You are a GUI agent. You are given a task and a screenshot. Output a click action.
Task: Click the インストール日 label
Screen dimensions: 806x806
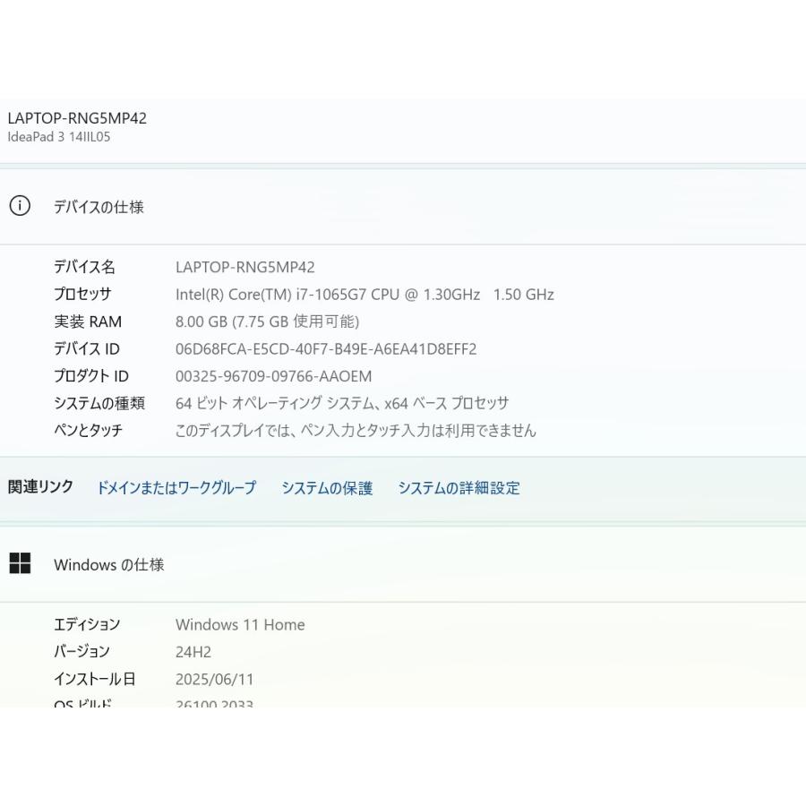[x=95, y=679]
